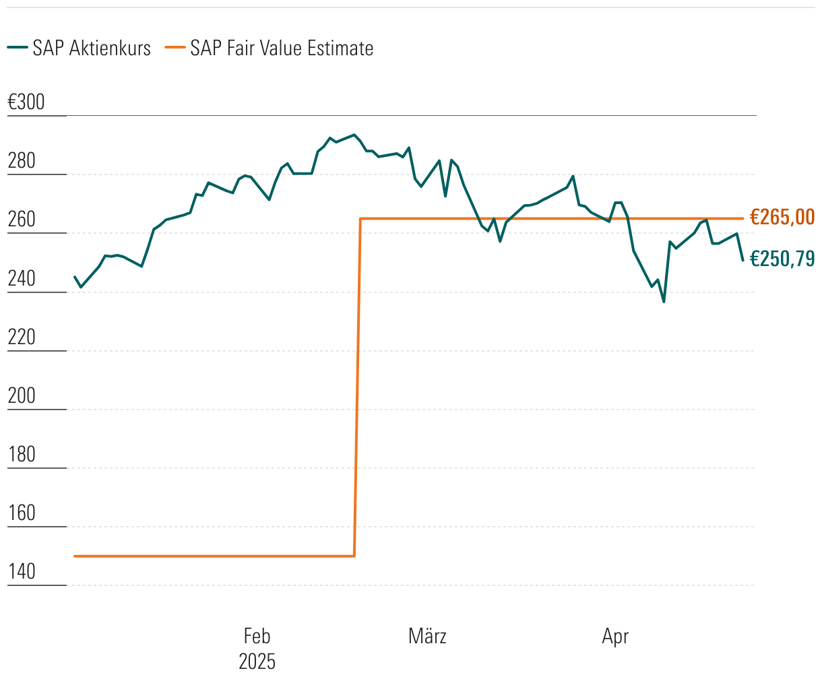
Task: Pick the 200 y-axis tick label
Action: [x=22, y=396]
